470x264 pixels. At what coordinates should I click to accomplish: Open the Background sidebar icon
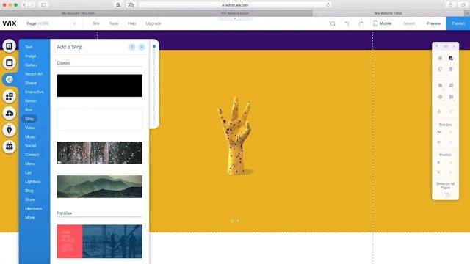pos(10,63)
